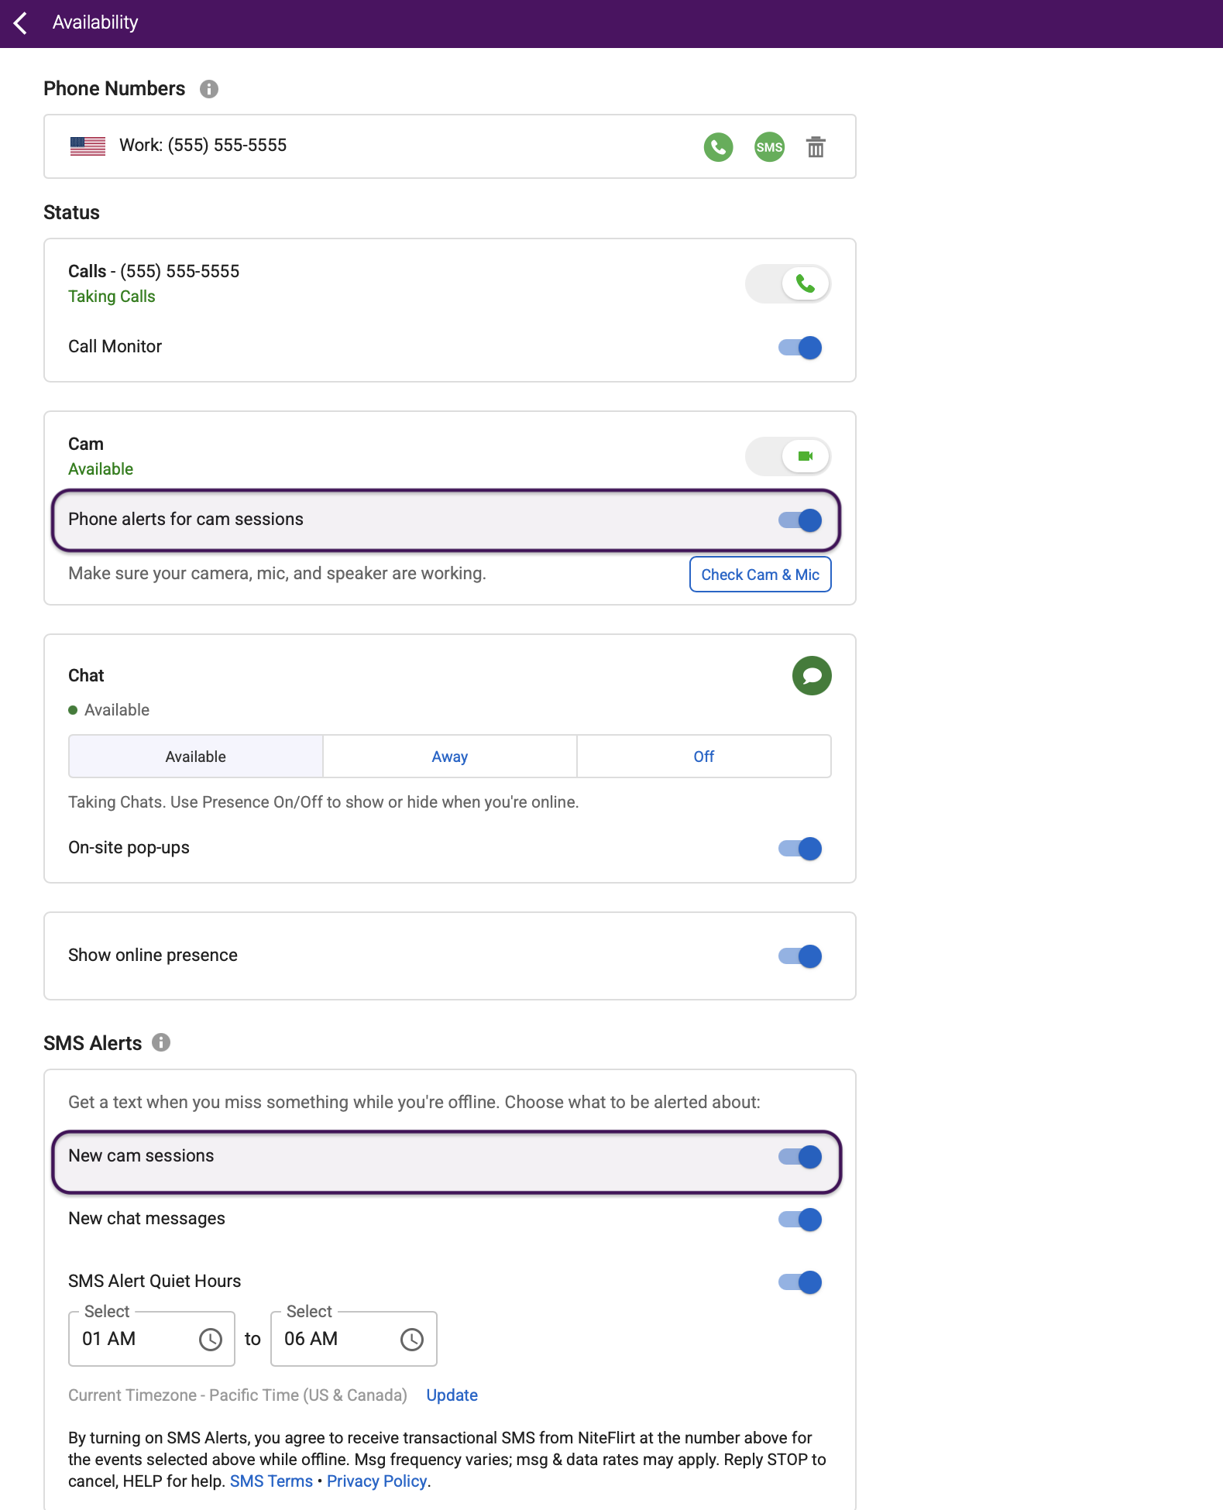Toggle SMS Alert Quiet Hours switch
Image resolution: width=1223 pixels, height=1510 pixels.
(800, 1282)
